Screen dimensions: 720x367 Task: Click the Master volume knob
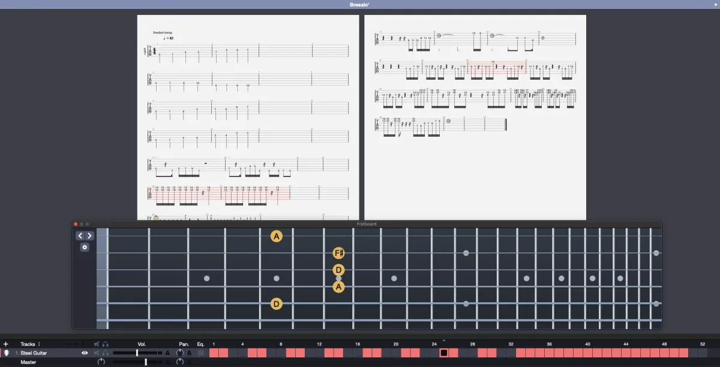pos(101,362)
